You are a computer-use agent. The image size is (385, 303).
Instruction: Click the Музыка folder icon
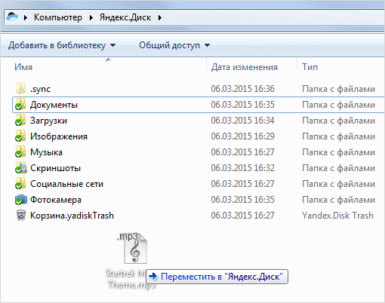point(20,152)
